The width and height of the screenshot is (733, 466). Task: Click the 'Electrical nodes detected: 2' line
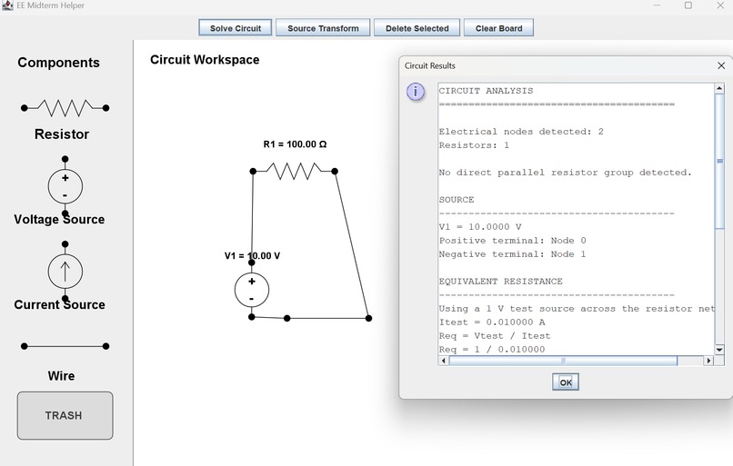point(521,132)
